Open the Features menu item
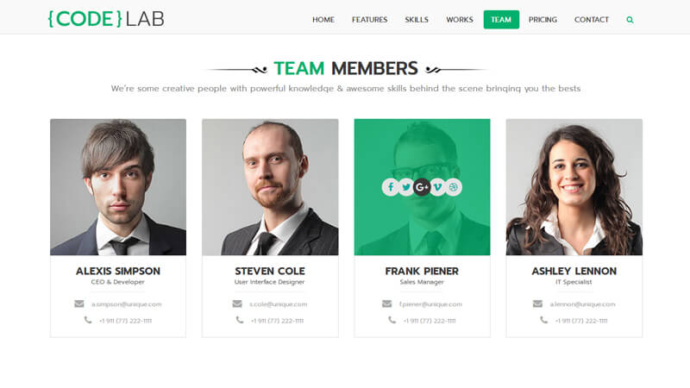690x388 pixels. click(370, 20)
